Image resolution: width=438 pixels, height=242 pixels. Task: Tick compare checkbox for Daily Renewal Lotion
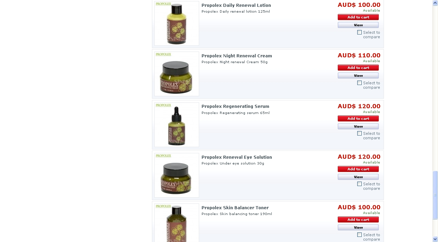tap(359, 32)
